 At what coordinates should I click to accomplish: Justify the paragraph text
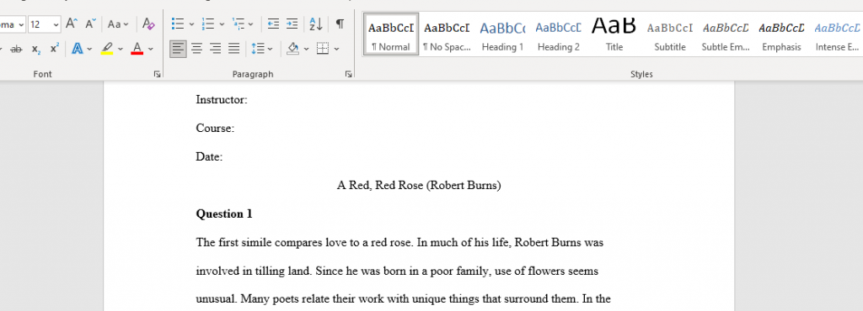(x=234, y=50)
